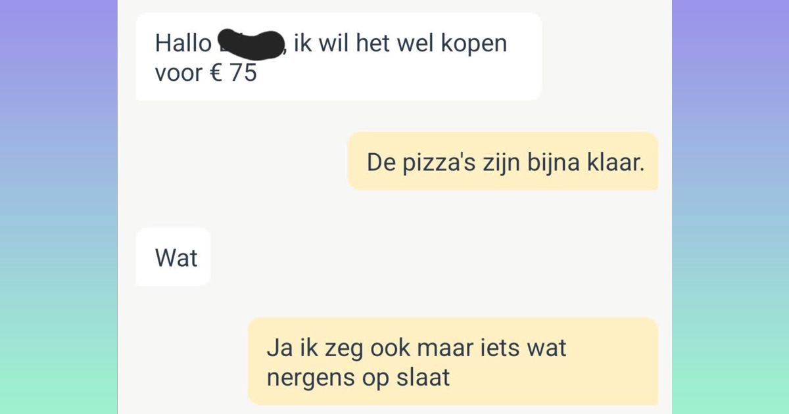Image resolution: width=789 pixels, height=414 pixels.
Task: Click the "Wat" reply bubble
Action: click(173, 257)
